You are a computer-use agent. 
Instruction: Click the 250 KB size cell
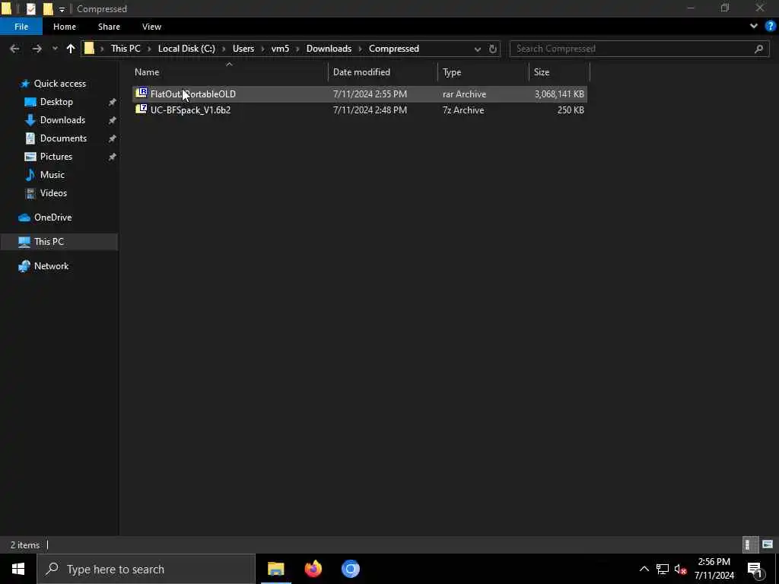click(x=571, y=109)
